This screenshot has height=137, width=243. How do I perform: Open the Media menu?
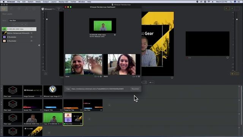(x=38, y=2)
